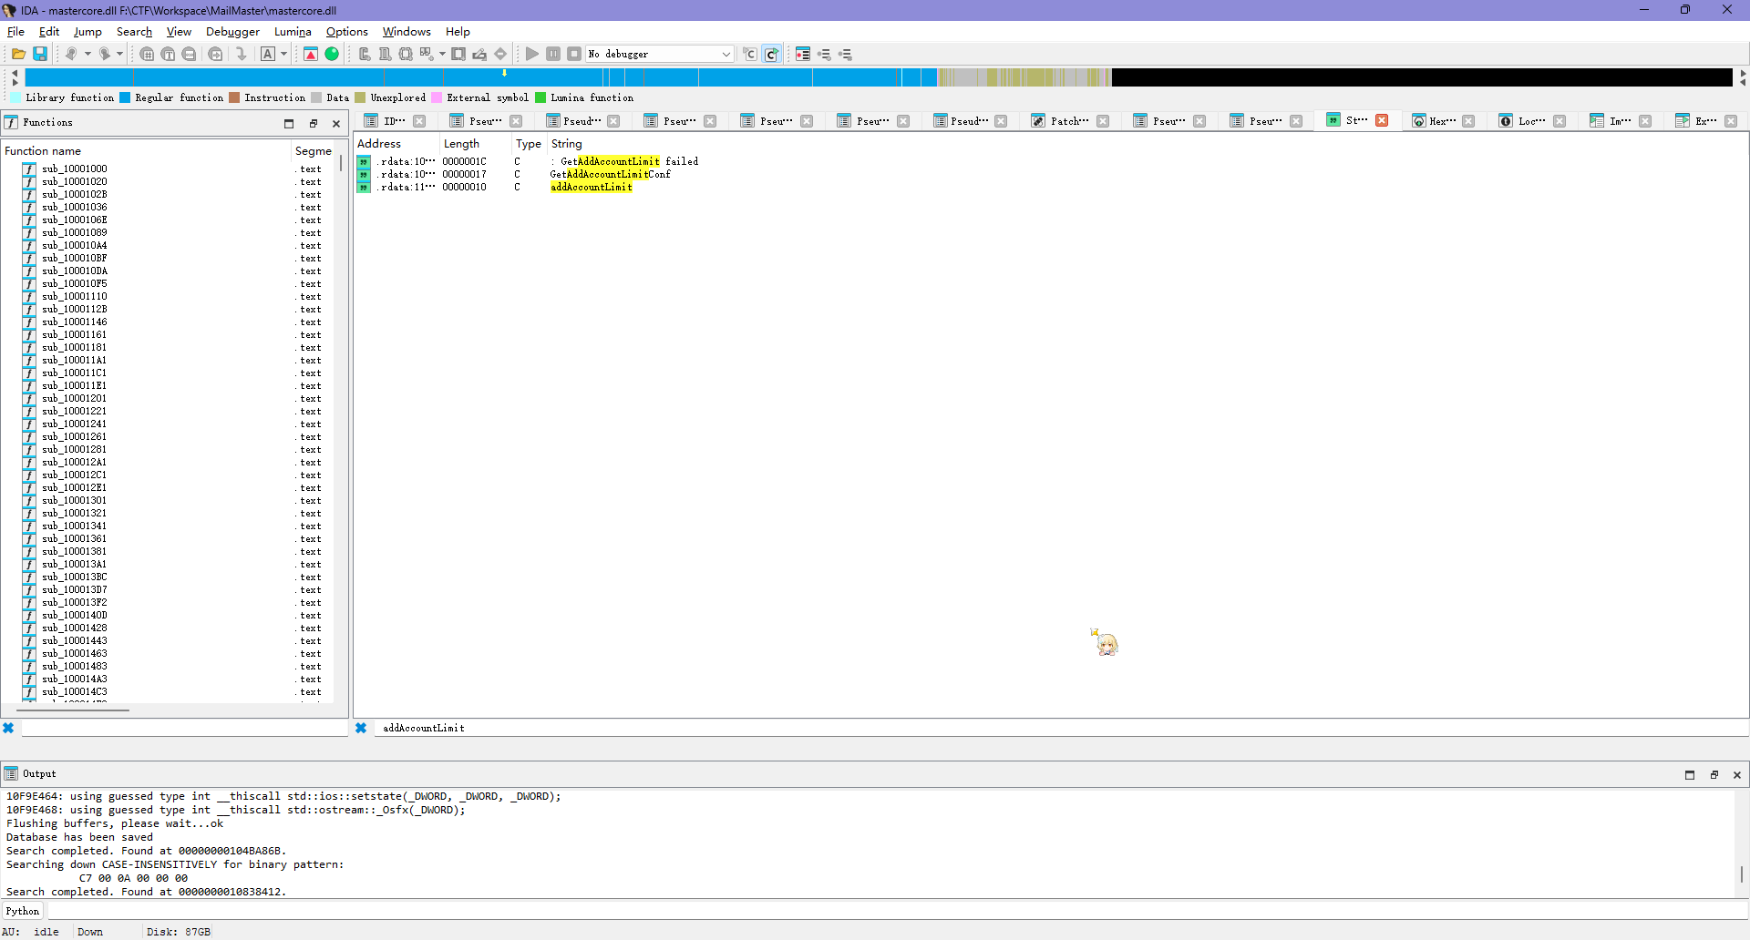Screen dimensions: 1750x940
Task: Click the open file folder icon
Action: 18,54
